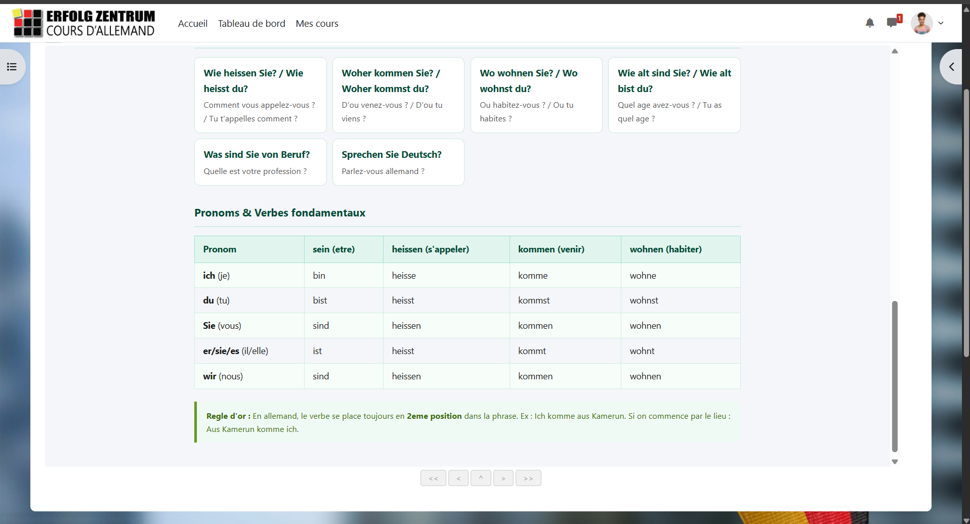This screenshot has height=524, width=970.
Task: Click the content scroll down arrow
Action: coord(895,461)
